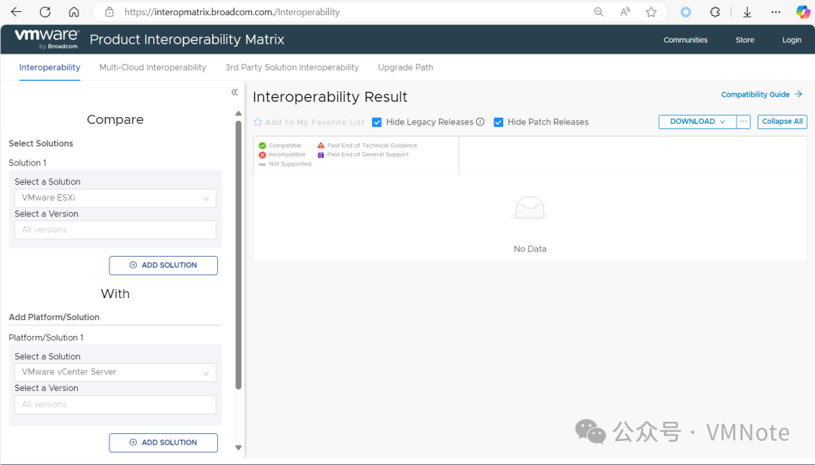Click the ESXi All versions field
The height and width of the screenshot is (465, 815).
tap(115, 229)
